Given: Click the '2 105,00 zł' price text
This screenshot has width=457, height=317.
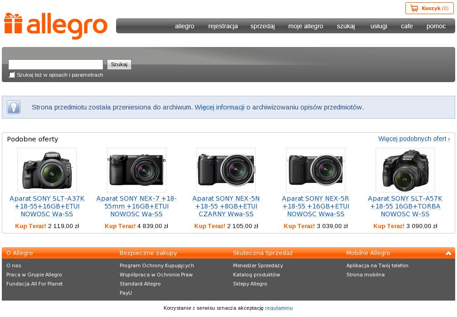Looking at the screenshot, I should point(243,226).
